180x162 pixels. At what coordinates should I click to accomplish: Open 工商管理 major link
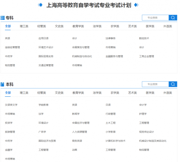pos(110,150)
